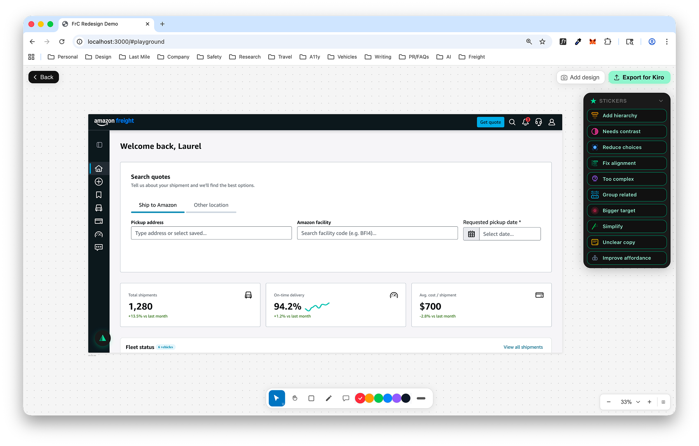Open the search magnifier in the header
The height and width of the screenshot is (446, 699).
[x=512, y=122]
